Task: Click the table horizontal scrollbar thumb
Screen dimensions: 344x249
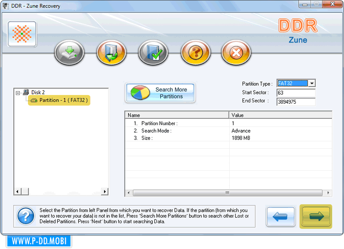Action: tap(228, 193)
